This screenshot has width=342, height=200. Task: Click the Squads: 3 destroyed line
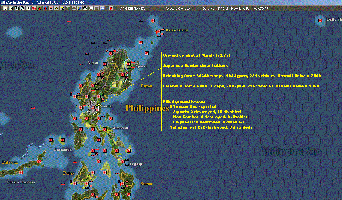(x=207, y=112)
